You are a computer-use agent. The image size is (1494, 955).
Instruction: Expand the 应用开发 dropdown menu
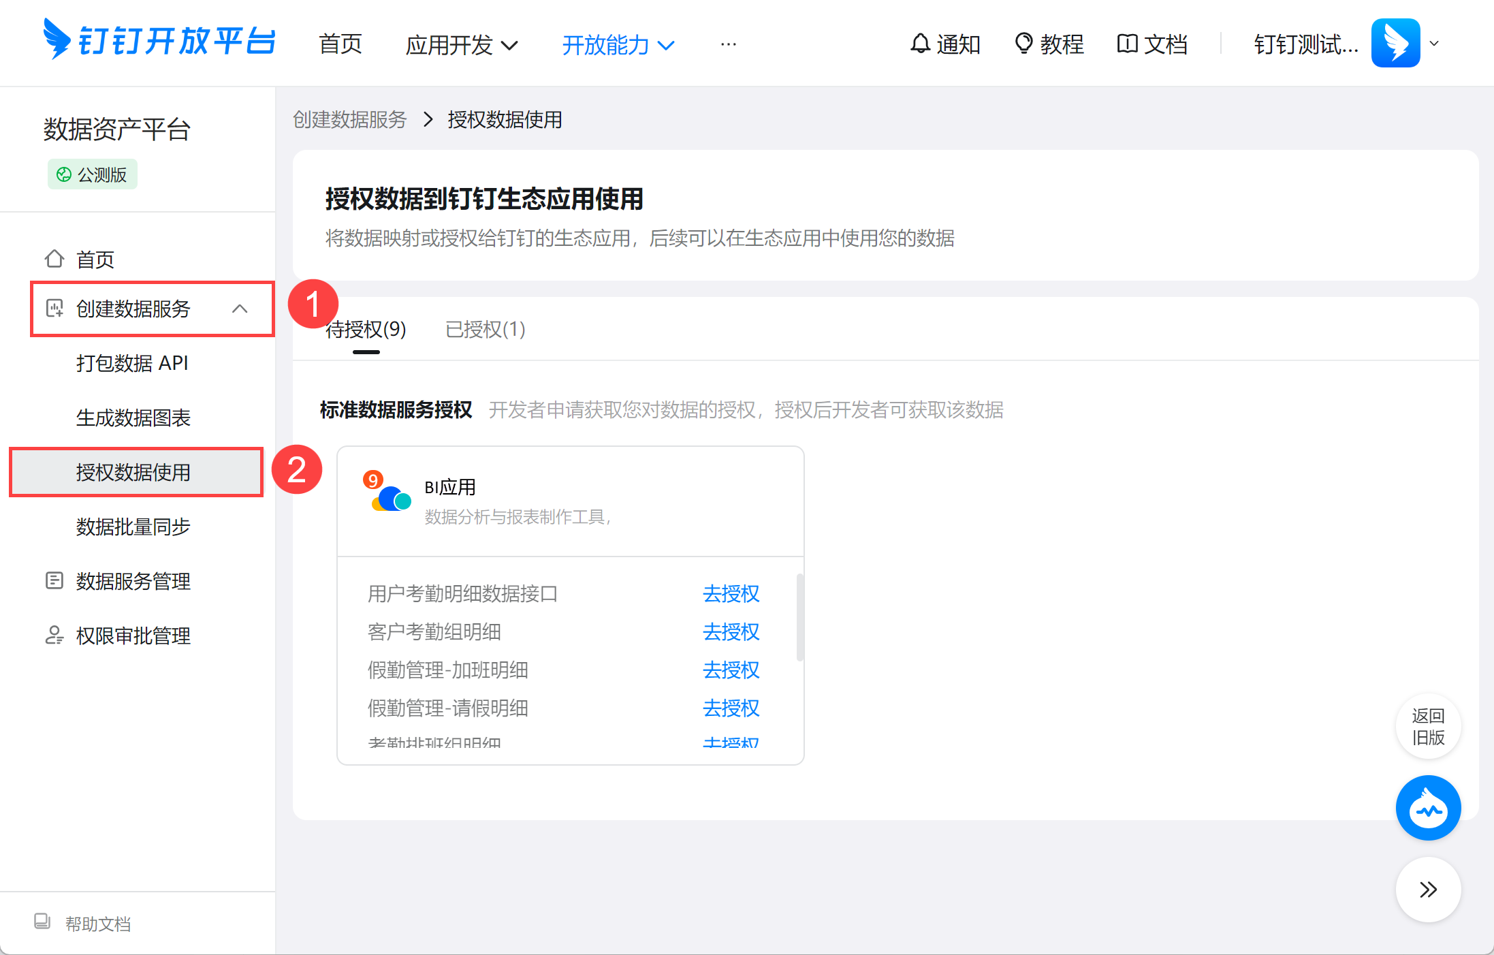(x=462, y=45)
